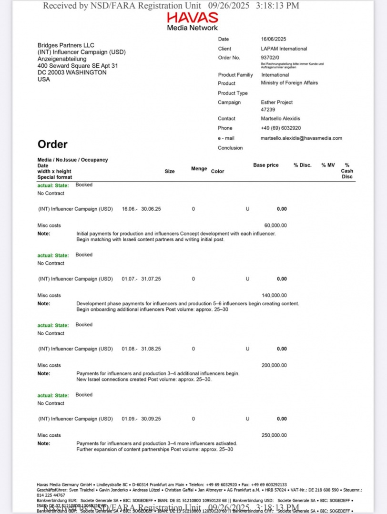Click the phone number +49 (69) 6032920
387x514 pixels.
point(281,128)
